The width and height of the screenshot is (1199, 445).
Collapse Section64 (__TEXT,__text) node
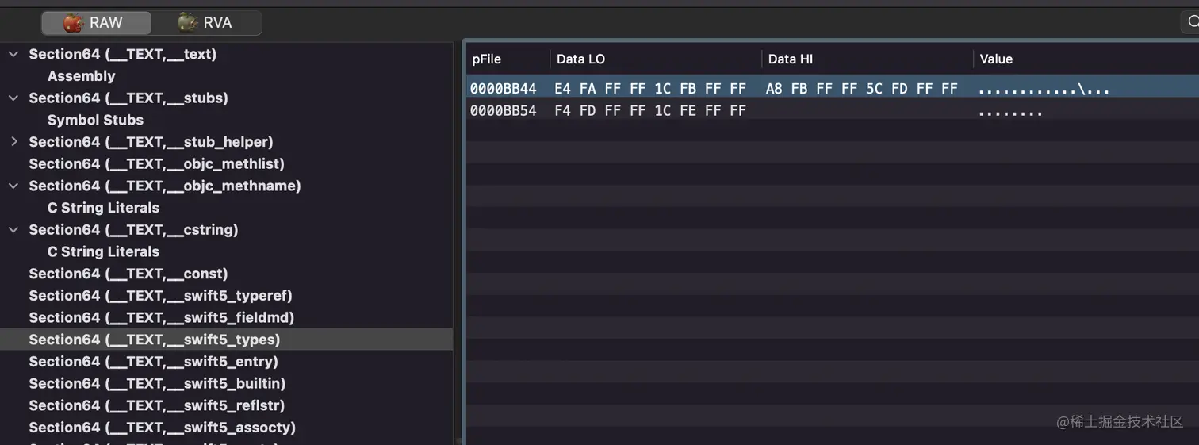tap(13, 54)
